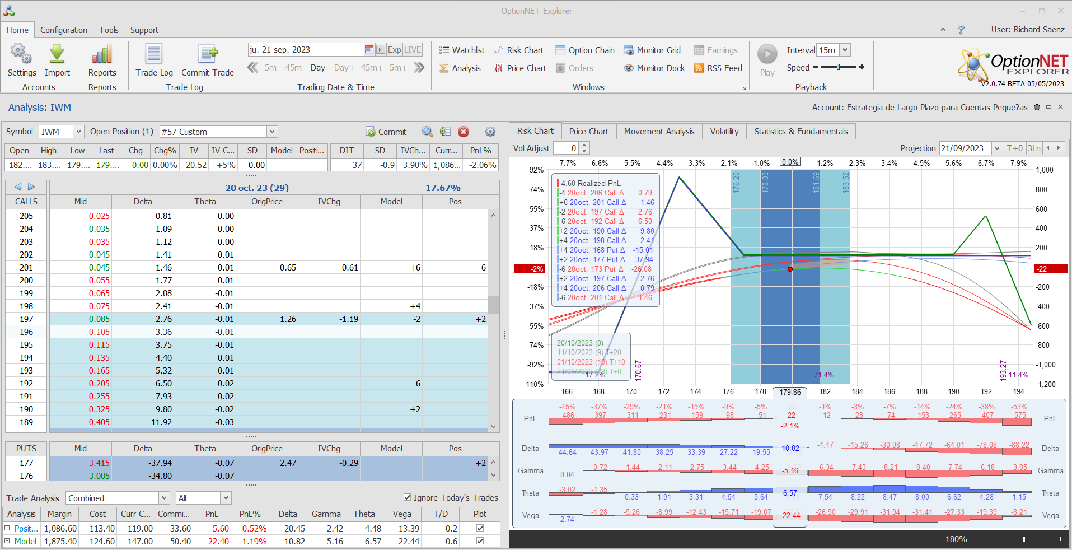The image size is (1072, 550).
Task: Open the Symbol IWM dropdown
Action: click(x=78, y=132)
